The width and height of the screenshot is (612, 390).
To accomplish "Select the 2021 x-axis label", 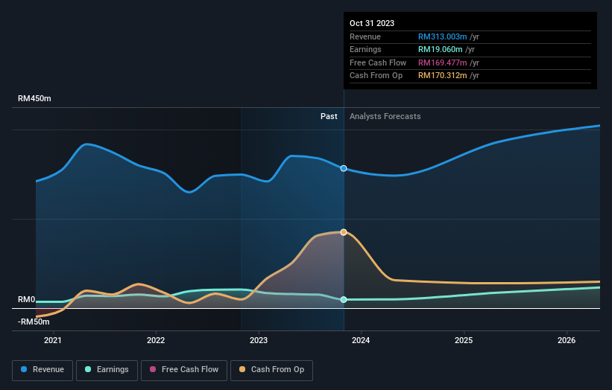I will (53, 340).
